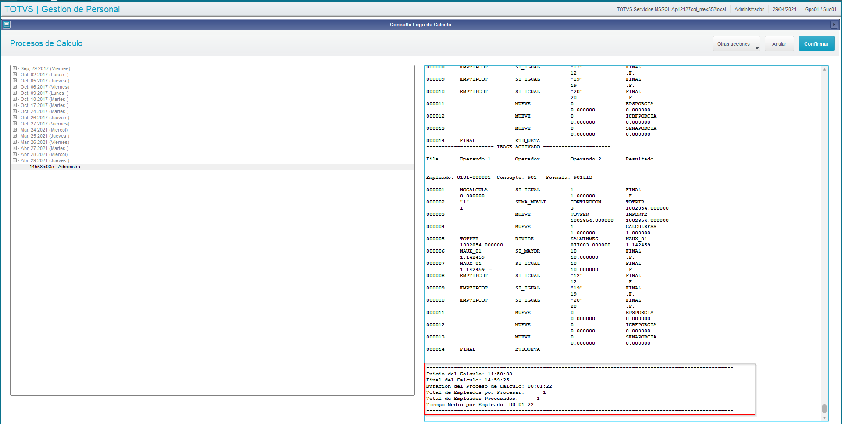
Task: Click the TOTVS Servicios MSSQL environment label
Action: (671, 9)
